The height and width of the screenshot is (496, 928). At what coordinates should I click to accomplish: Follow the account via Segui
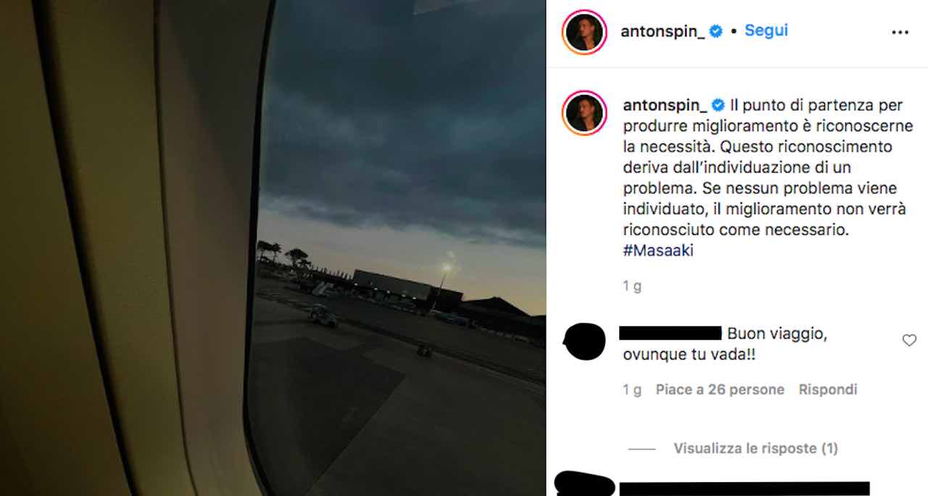click(x=766, y=31)
